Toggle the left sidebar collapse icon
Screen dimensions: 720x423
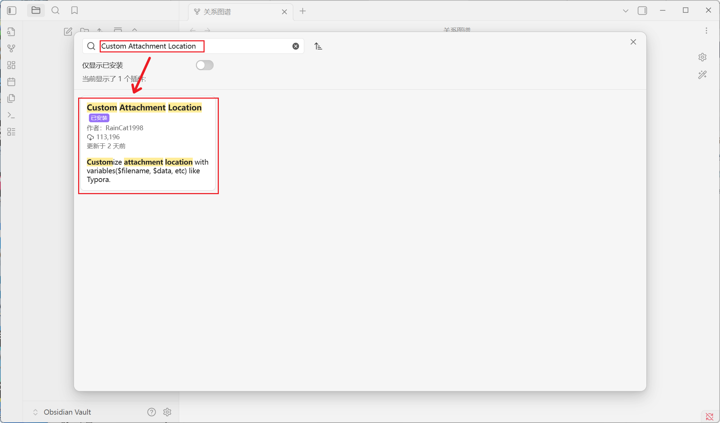coord(11,11)
